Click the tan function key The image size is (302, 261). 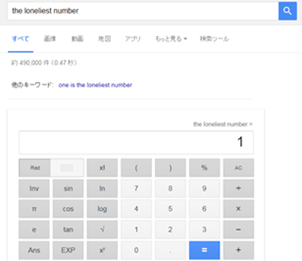coord(68,230)
